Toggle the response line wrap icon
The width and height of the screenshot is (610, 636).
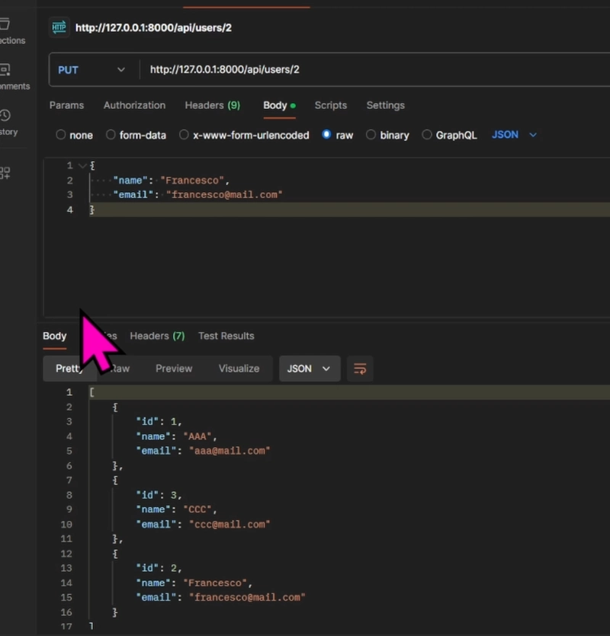tap(360, 369)
